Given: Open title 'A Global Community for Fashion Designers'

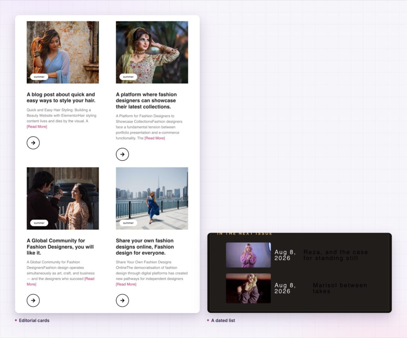Looking at the screenshot, I should tap(60, 247).
